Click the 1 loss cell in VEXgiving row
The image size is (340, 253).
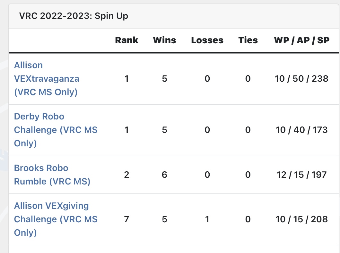207,219
